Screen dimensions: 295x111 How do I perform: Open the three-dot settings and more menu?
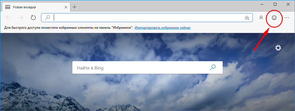click(286, 18)
